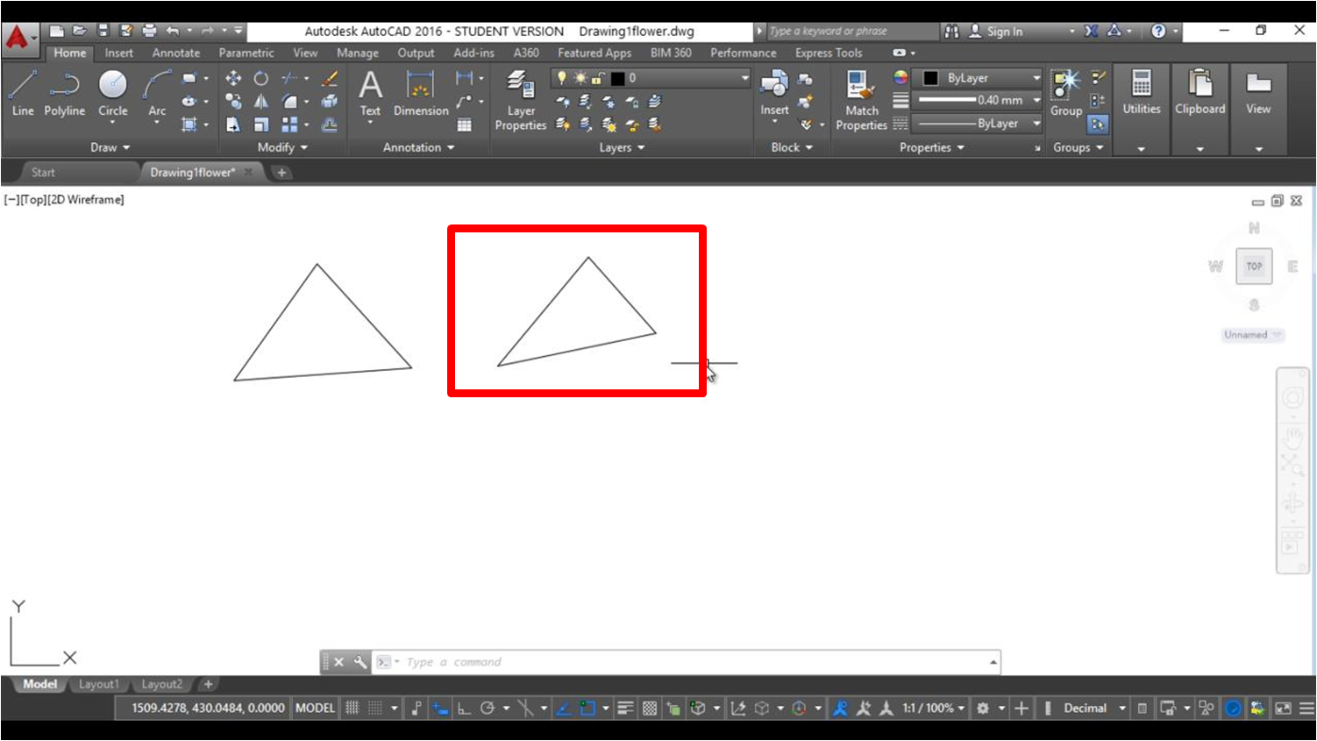Image resolution: width=1317 pixels, height=741 pixels.
Task: Open Layer Properties manager
Action: pyautogui.click(x=521, y=100)
